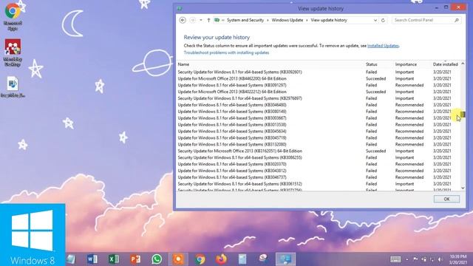This screenshot has width=473, height=266.
Task: Open the Installed Updates link
Action: pyautogui.click(x=383, y=46)
